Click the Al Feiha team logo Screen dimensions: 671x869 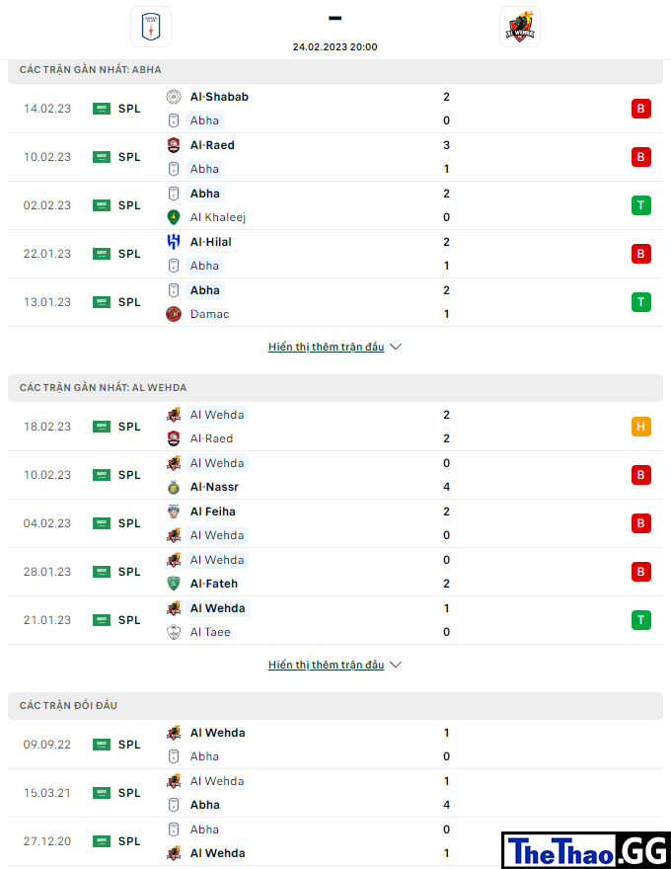[174, 512]
